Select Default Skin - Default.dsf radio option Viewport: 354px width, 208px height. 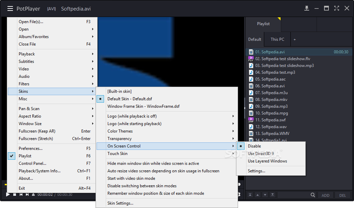167,99
